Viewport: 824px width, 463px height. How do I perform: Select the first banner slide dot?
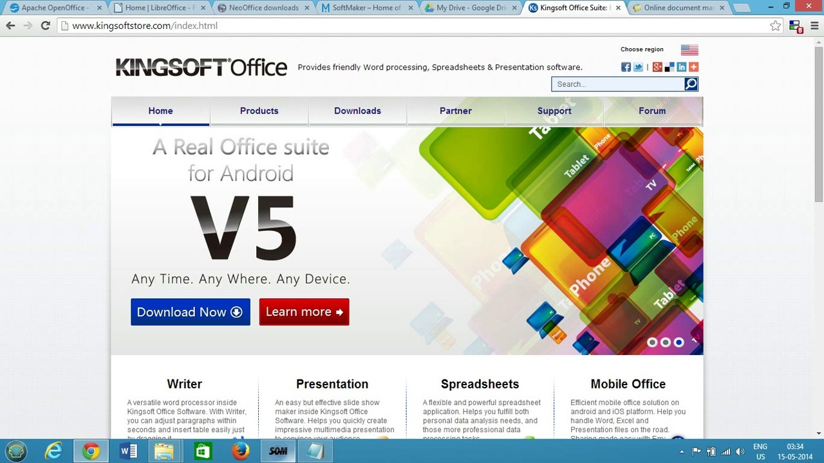click(652, 343)
